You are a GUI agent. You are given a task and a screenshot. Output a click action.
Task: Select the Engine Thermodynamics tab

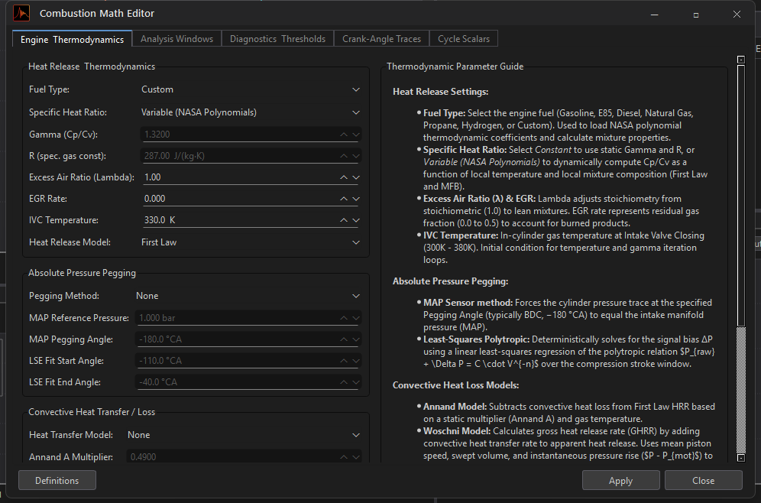(x=72, y=39)
